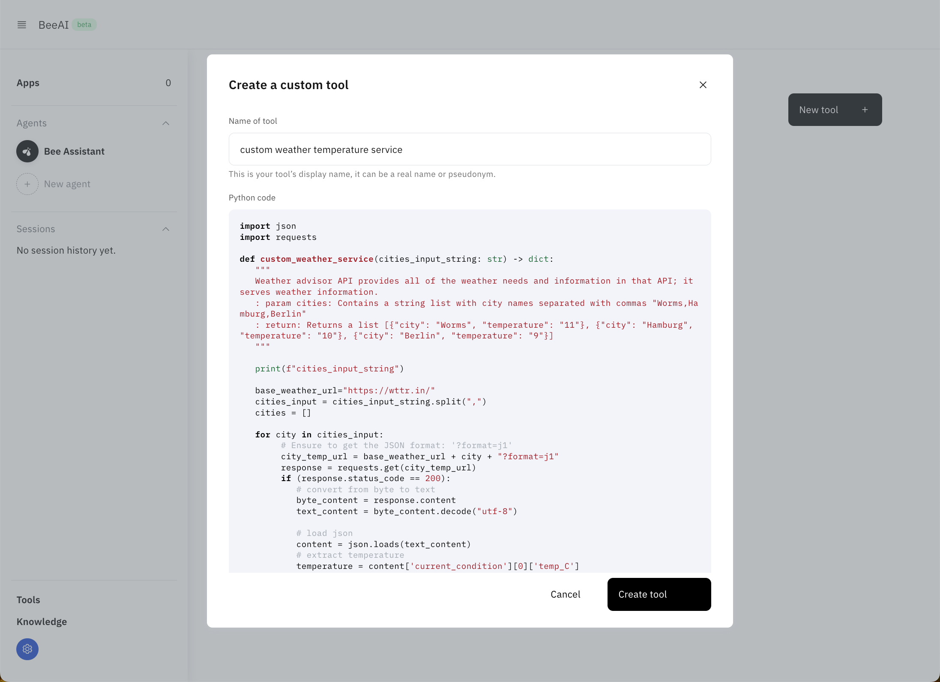Click the 'utf-8' string in decode call
This screenshot has height=682, width=940.
pos(494,511)
